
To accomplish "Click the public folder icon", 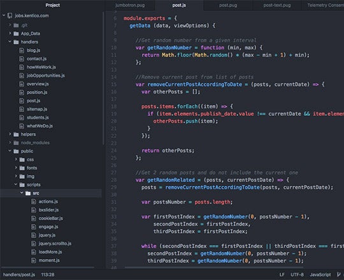I will [16, 151].
